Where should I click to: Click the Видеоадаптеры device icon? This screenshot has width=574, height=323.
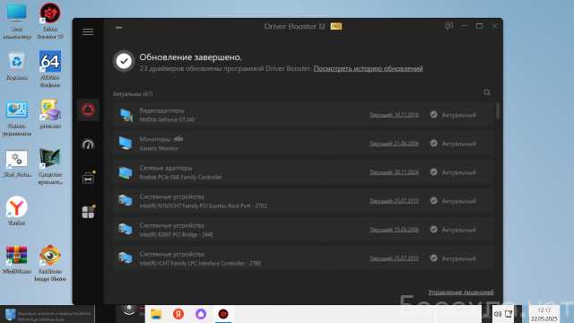[x=126, y=115]
